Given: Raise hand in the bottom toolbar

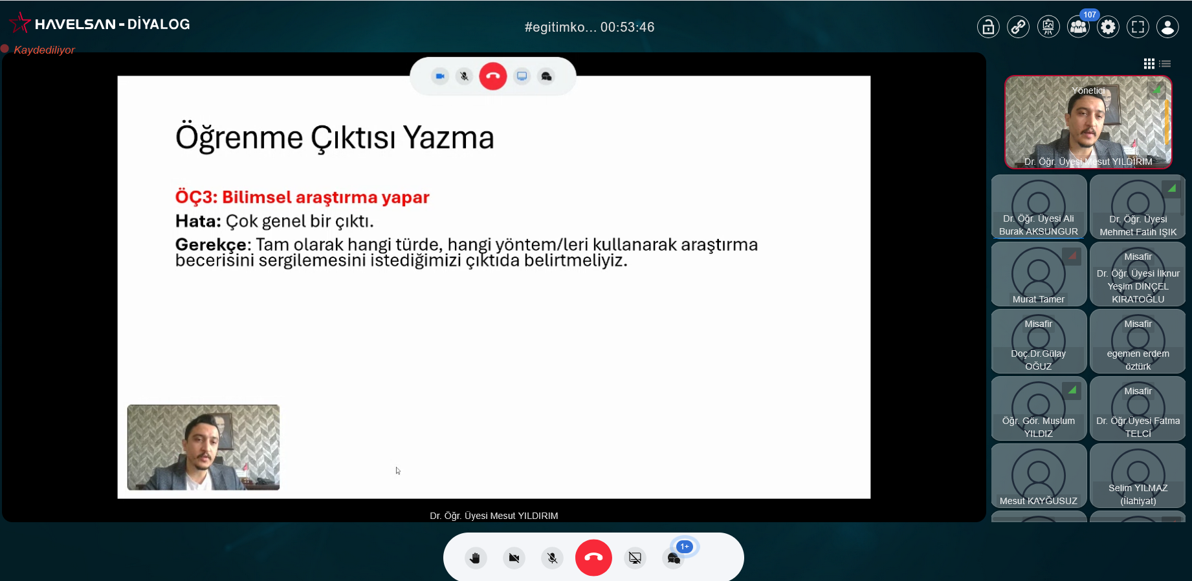Looking at the screenshot, I should (x=475, y=558).
